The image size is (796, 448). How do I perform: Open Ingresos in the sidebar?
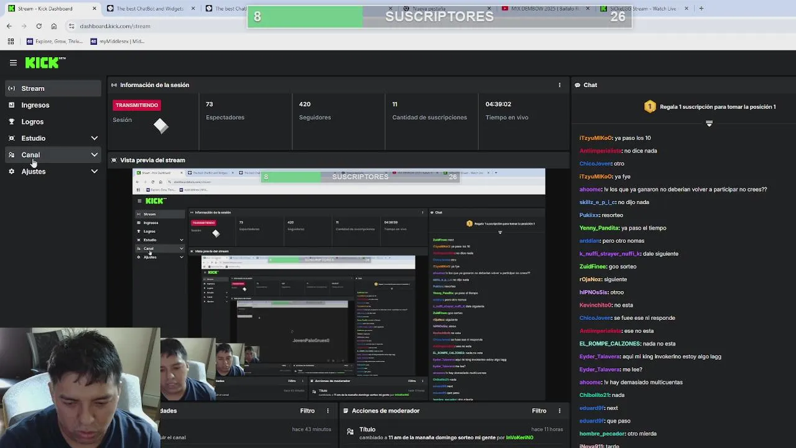coord(53,105)
